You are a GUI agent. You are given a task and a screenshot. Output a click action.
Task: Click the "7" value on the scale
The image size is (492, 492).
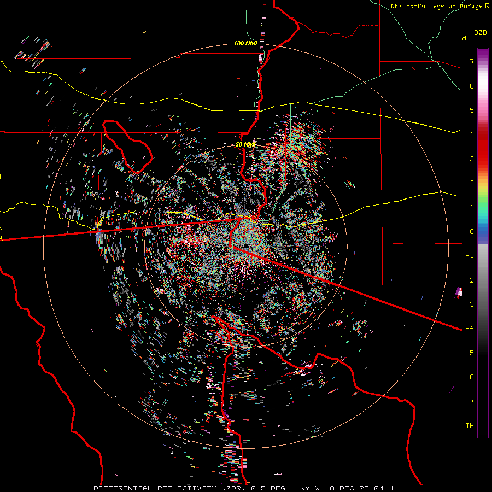(x=472, y=61)
